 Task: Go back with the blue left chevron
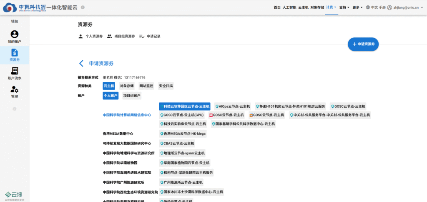[x=81, y=64]
